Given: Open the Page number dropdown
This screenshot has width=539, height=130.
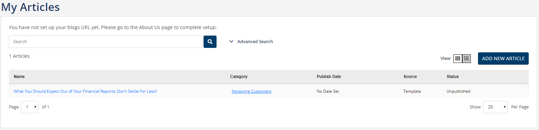Looking at the screenshot, I should (29, 107).
